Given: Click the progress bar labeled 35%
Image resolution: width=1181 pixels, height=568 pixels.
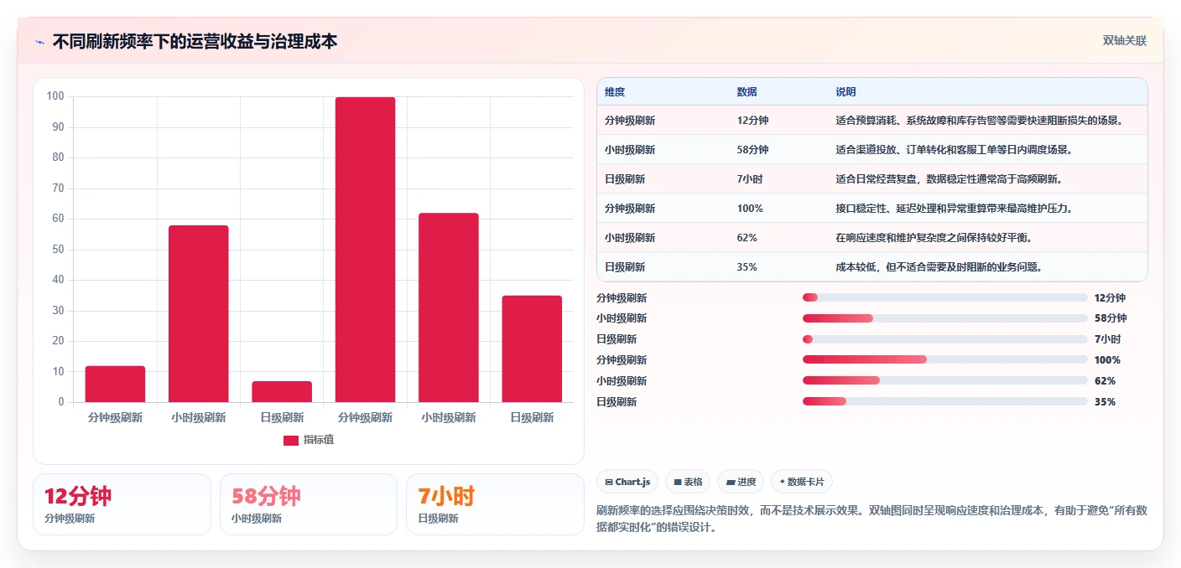Looking at the screenshot, I should pos(944,402).
